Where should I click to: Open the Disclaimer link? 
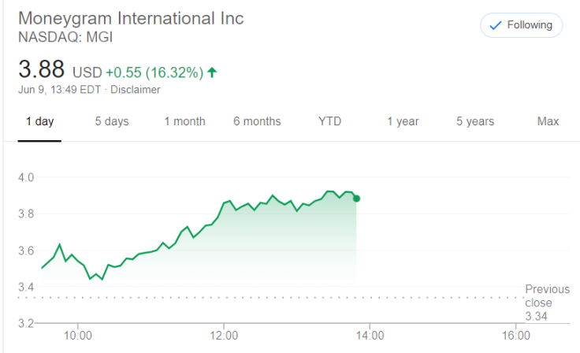click(x=136, y=90)
